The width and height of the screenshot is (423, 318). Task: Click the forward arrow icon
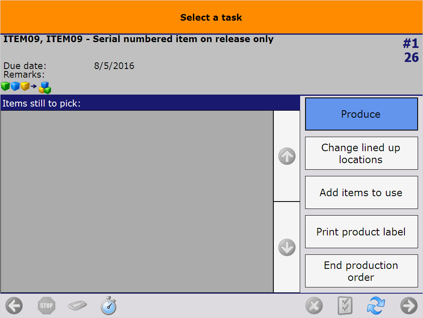click(409, 306)
